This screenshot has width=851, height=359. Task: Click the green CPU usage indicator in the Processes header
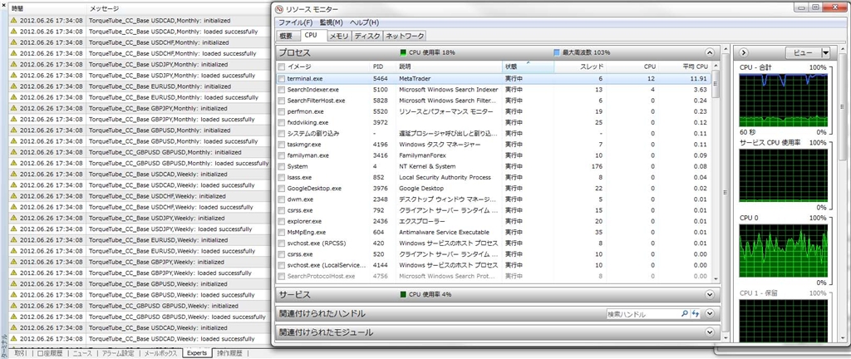coord(403,52)
